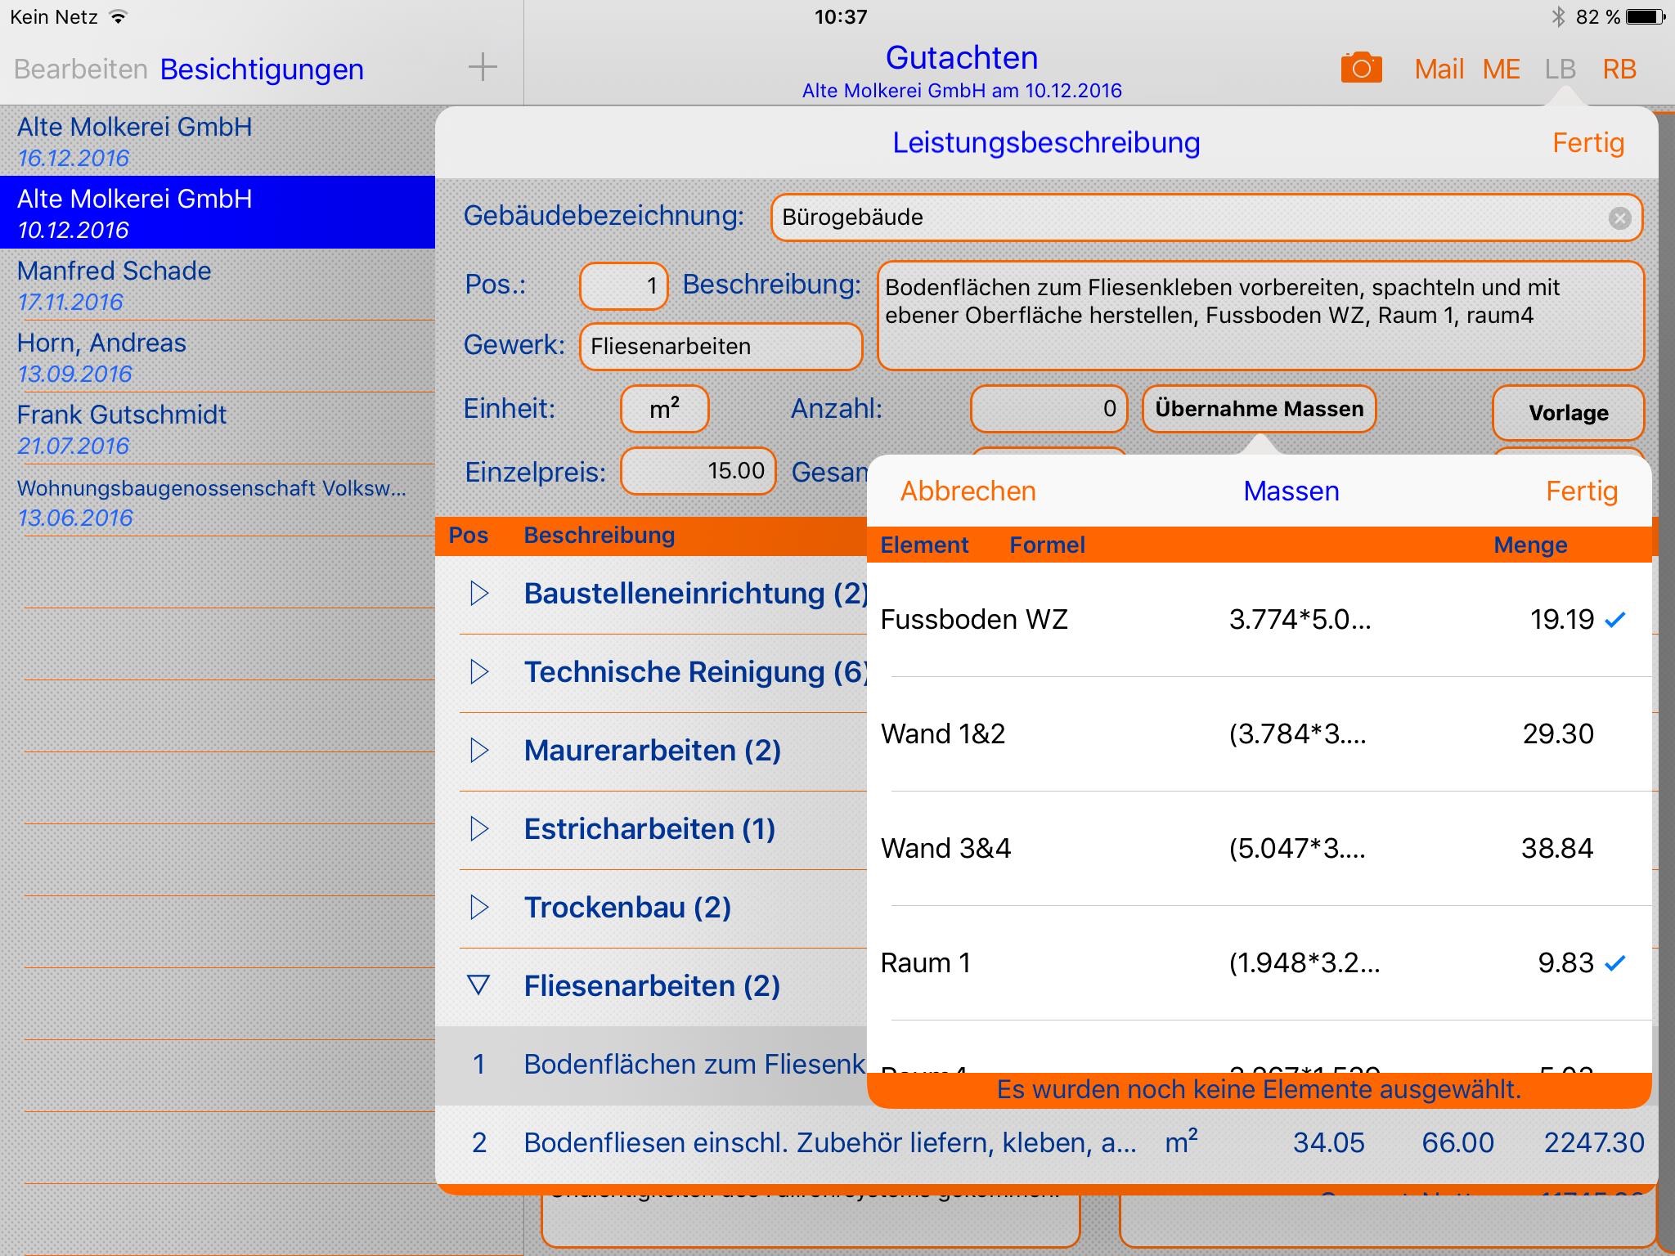The image size is (1675, 1256).
Task: Expand the Baustelleneinrichtung (2) group
Action: pos(479,594)
